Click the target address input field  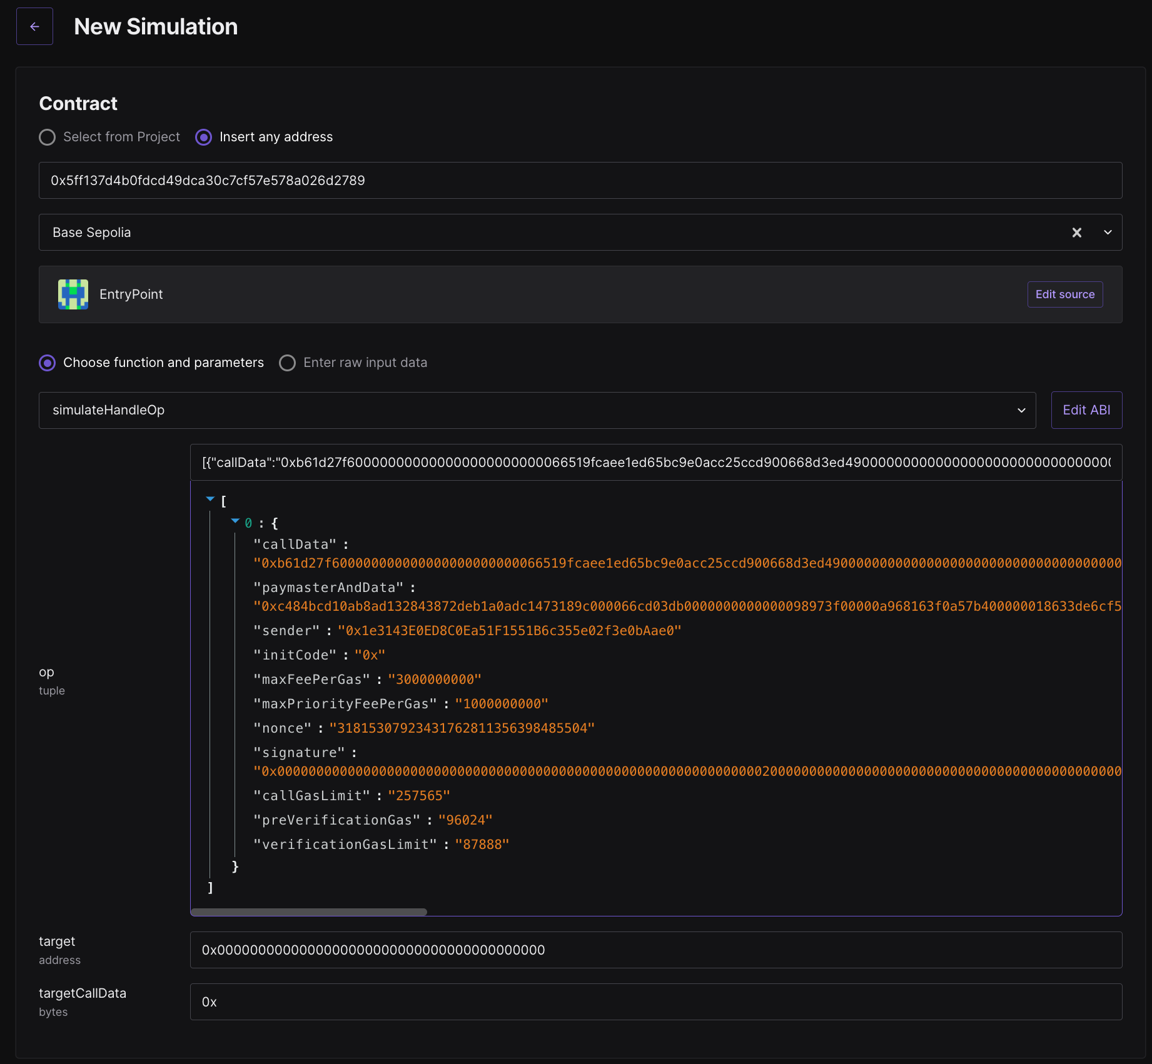pos(655,950)
